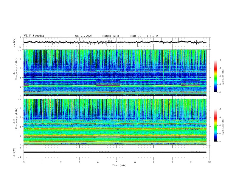Click the ch.1 spectrogram panel

(x=115, y=73)
